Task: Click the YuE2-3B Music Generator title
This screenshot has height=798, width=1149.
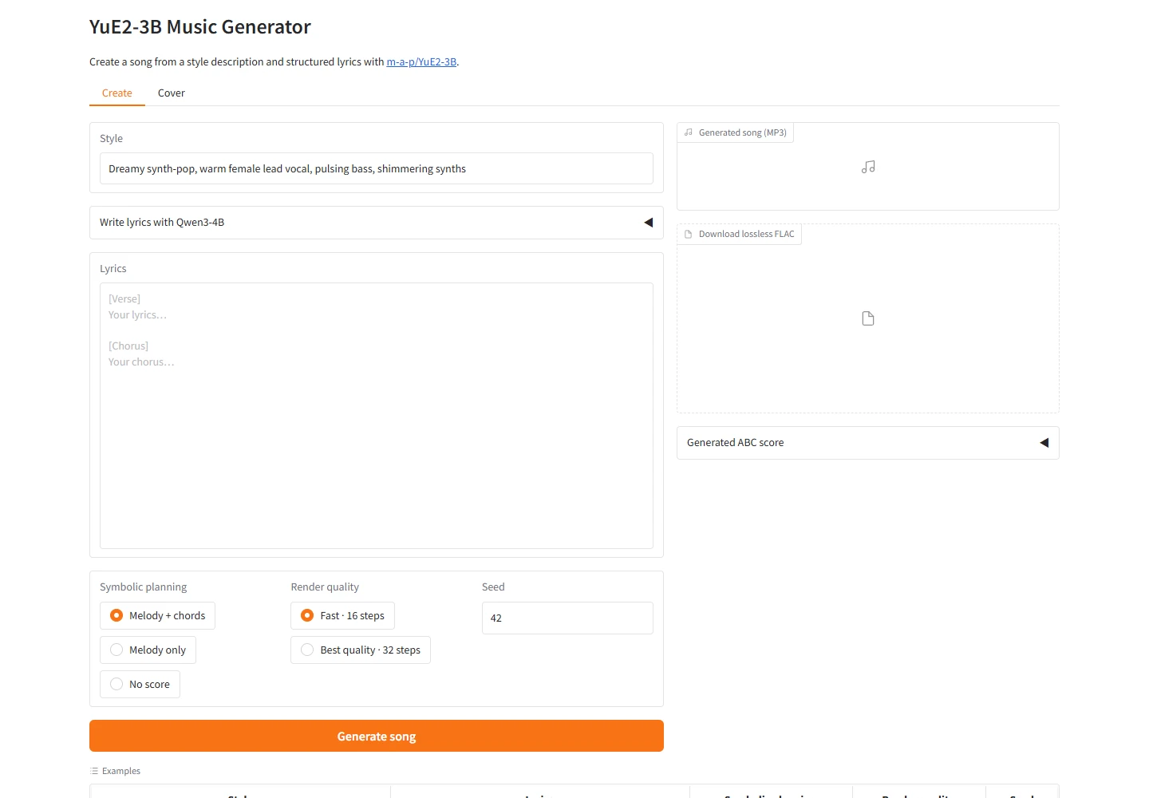Action: pos(200,27)
